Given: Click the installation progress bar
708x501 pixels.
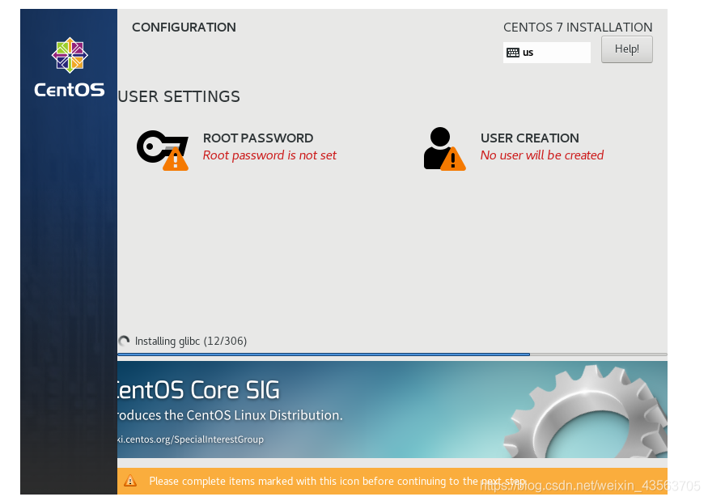Looking at the screenshot, I should [392, 355].
